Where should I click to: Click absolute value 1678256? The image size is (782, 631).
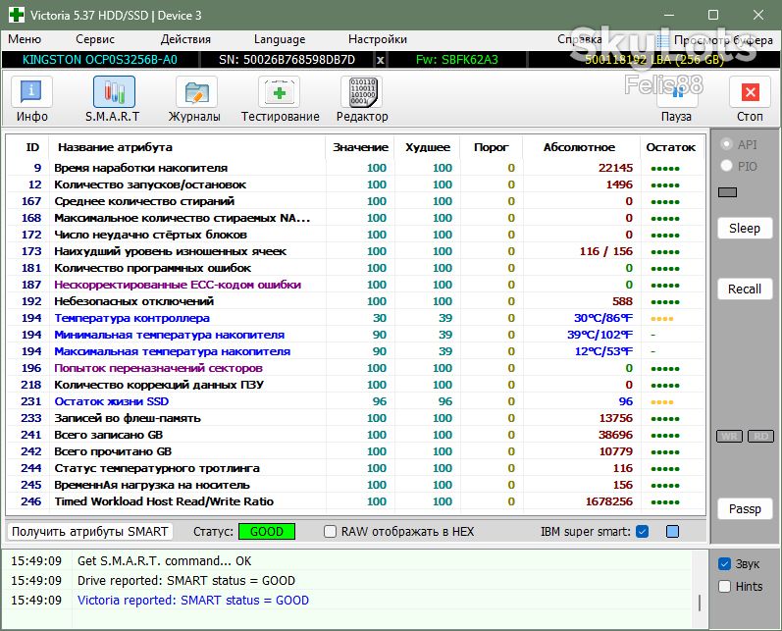(609, 501)
